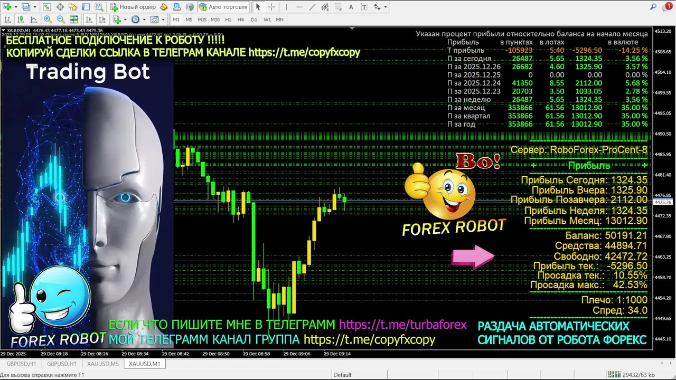Expand the new chart dropdown arrow
This screenshot has width=676, height=380.
[x=16, y=7]
